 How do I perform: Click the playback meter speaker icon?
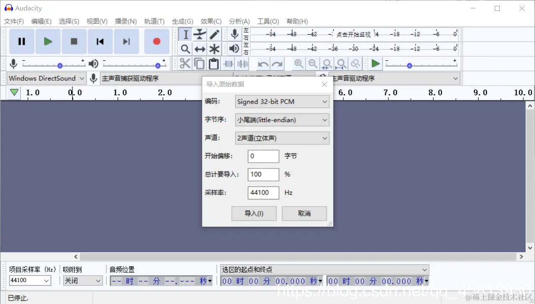click(235, 49)
